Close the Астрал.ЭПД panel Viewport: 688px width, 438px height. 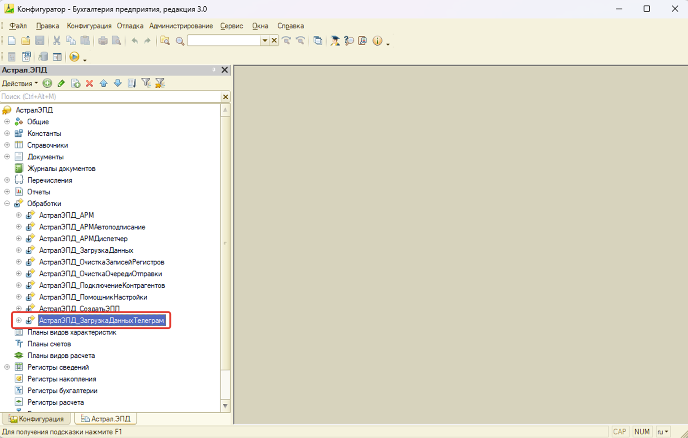click(x=224, y=70)
